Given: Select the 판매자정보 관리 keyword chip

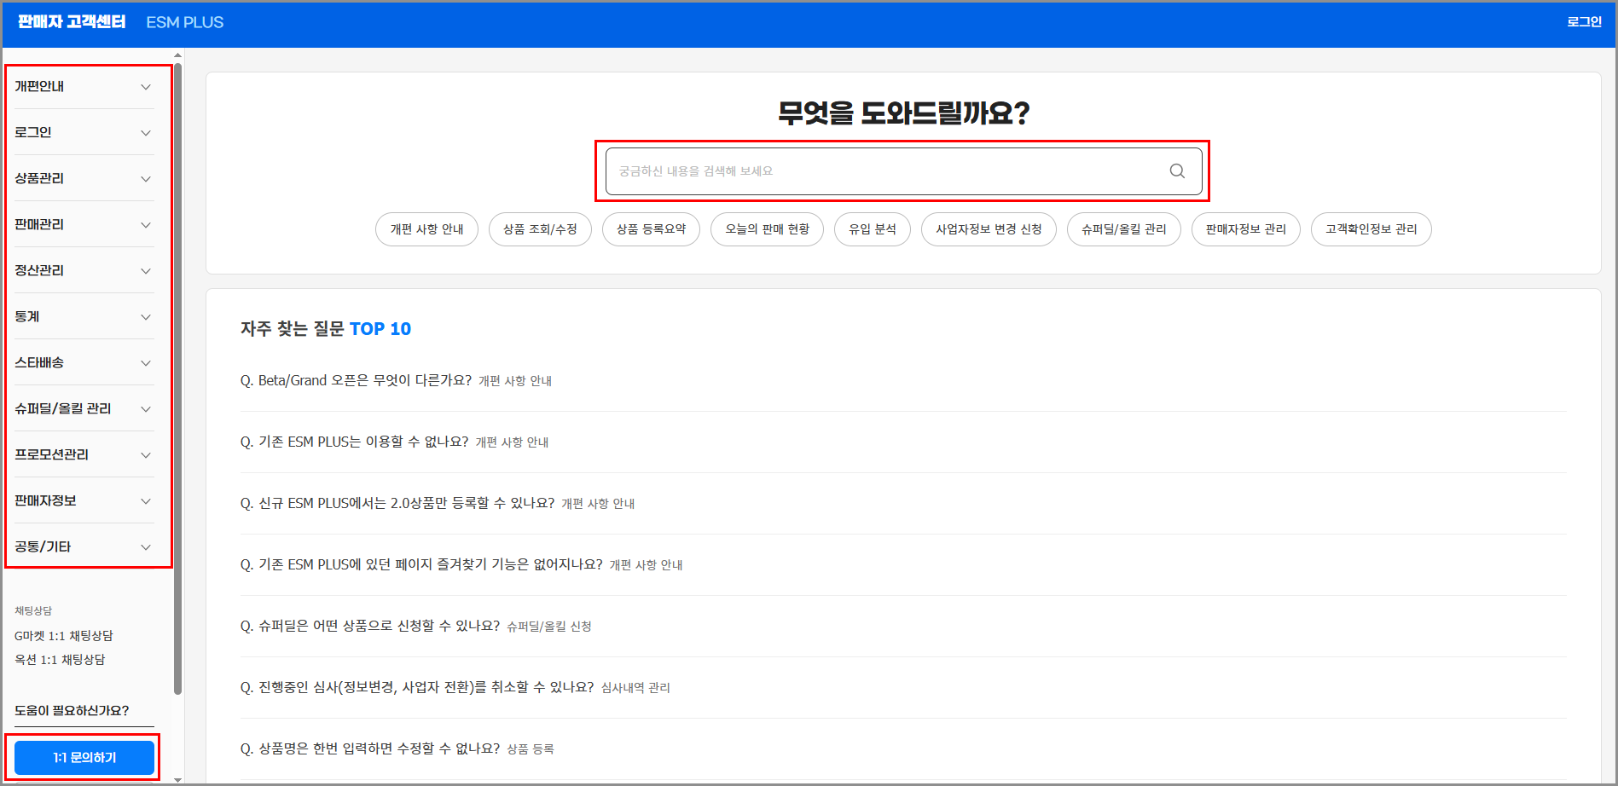Looking at the screenshot, I should click(x=1246, y=229).
